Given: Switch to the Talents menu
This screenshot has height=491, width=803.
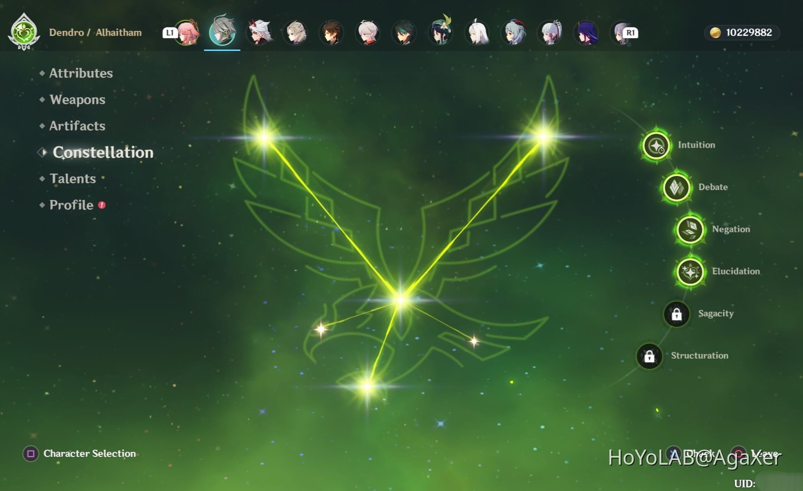Looking at the screenshot, I should coord(72,179).
